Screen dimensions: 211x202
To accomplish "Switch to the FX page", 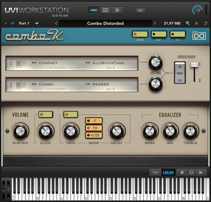I will point(178,34).
